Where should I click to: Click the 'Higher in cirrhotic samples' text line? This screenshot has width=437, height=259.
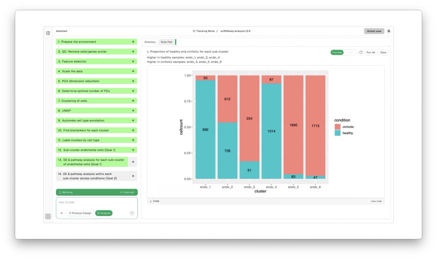(x=184, y=62)
